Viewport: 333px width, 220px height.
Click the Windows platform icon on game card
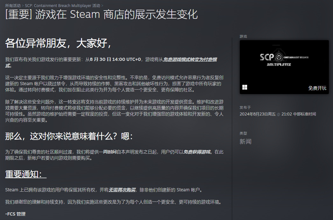pyautogui.click(x=245, y=87)
